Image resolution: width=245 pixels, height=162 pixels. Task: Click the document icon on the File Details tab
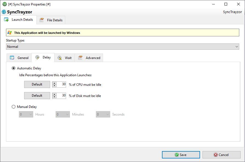pyautogui.click(x=42, y=20)
